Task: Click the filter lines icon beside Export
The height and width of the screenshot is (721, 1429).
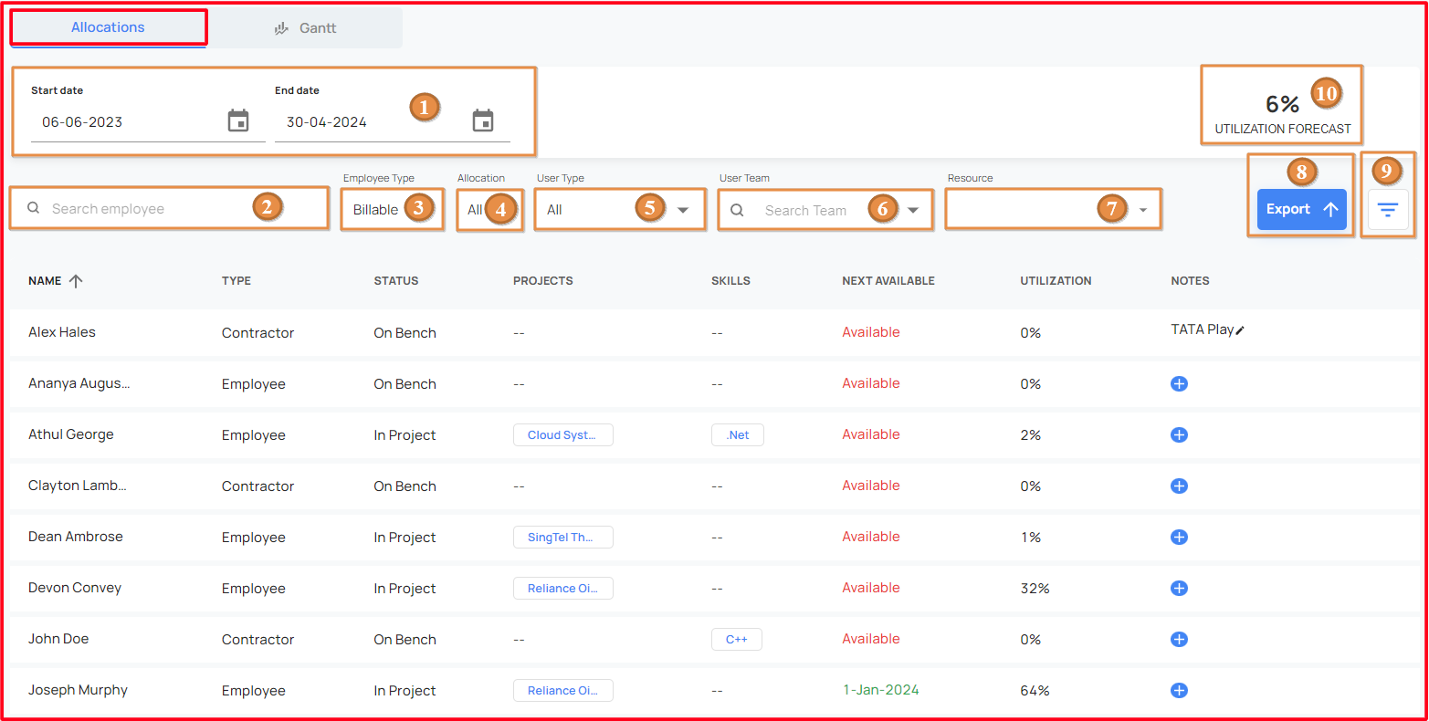Action: point(1388,210)
